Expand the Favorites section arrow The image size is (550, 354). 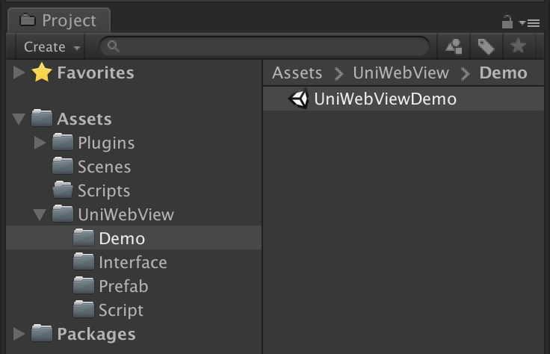(x=19, y=73)
